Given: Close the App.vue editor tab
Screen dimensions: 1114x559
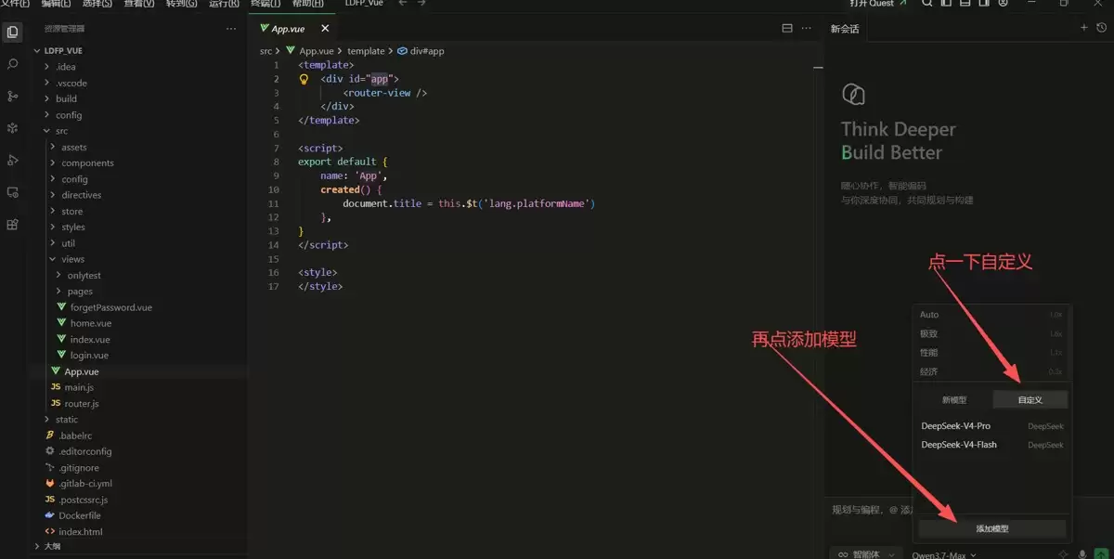Looking at the screenshot, I should click(x=325, y=29).
